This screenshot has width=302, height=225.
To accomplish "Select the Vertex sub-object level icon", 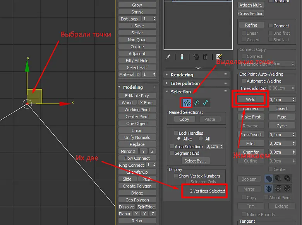I will click(x=187, y=103).
